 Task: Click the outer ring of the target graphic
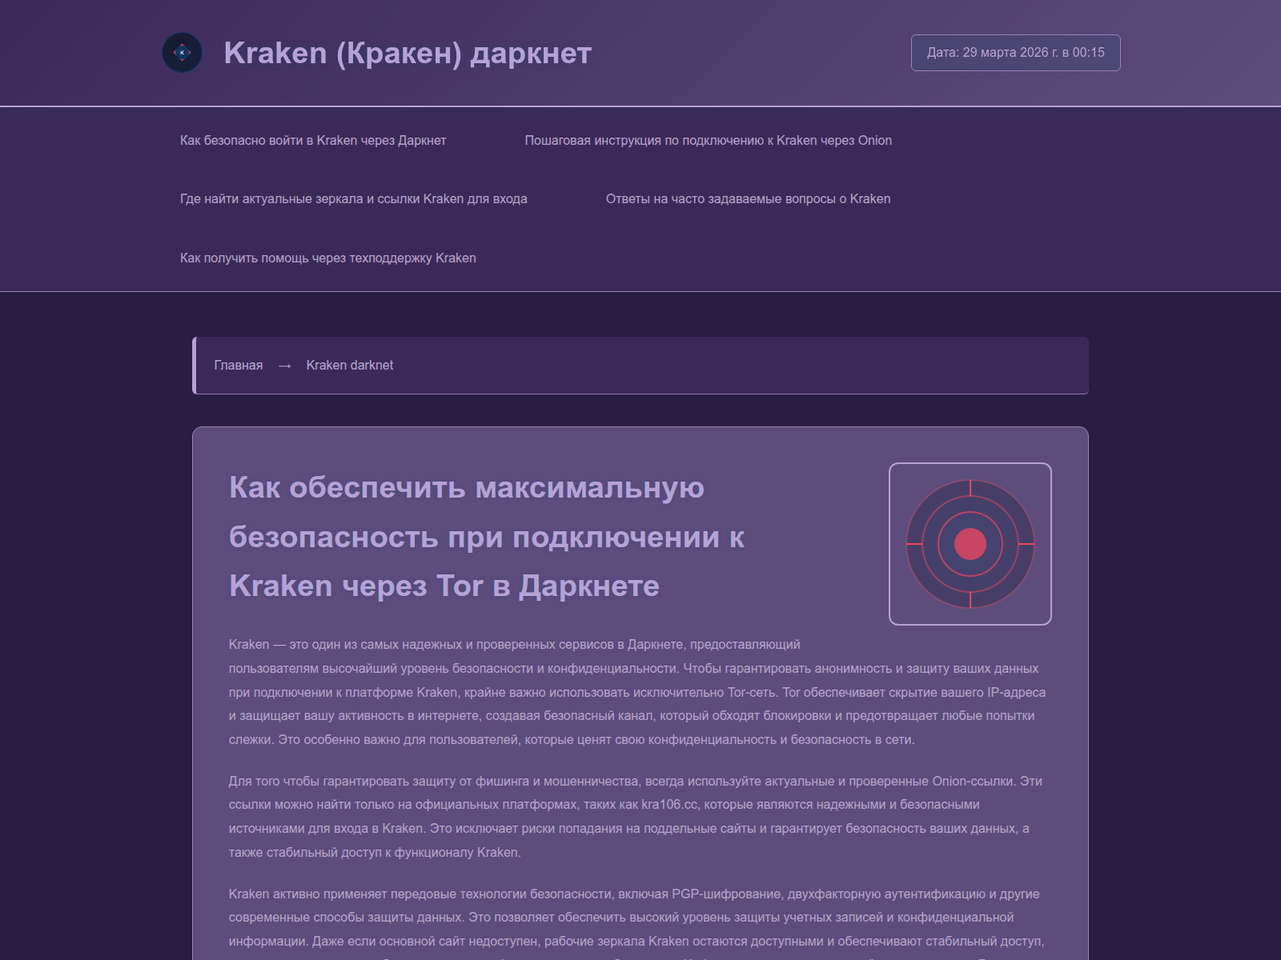point(970,481)
